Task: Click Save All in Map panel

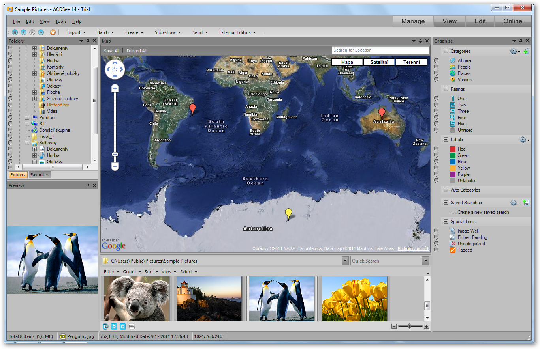Action: coord(111,51)
